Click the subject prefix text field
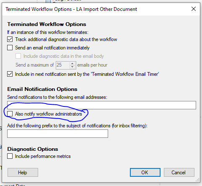The width and height of the screenshot is (202, 186). coord(57,134)
